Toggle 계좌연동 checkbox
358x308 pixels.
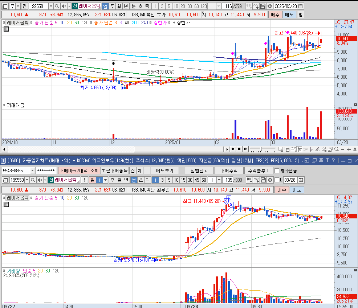click(277, 171)
